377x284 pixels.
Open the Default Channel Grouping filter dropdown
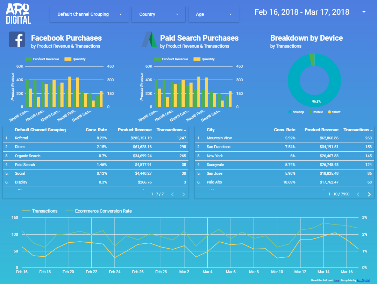(89, 14)
